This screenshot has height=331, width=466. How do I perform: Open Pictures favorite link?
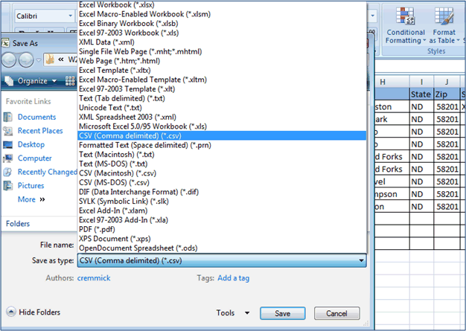pyautogui.click(x=31, y=185)
